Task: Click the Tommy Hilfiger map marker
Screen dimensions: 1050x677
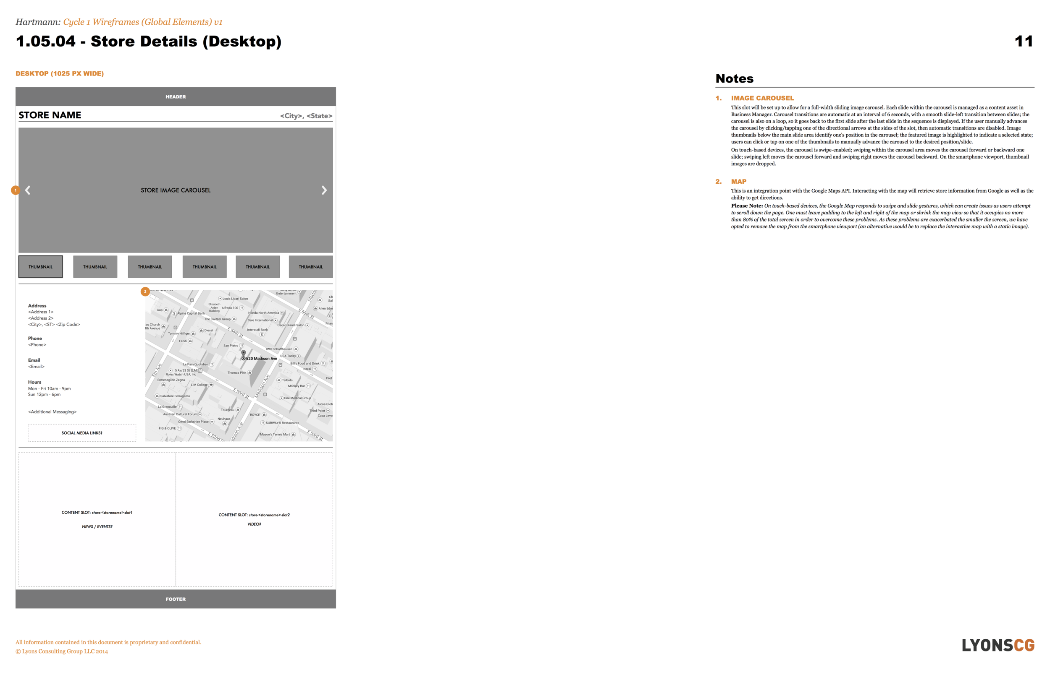Action: [193, 333]
